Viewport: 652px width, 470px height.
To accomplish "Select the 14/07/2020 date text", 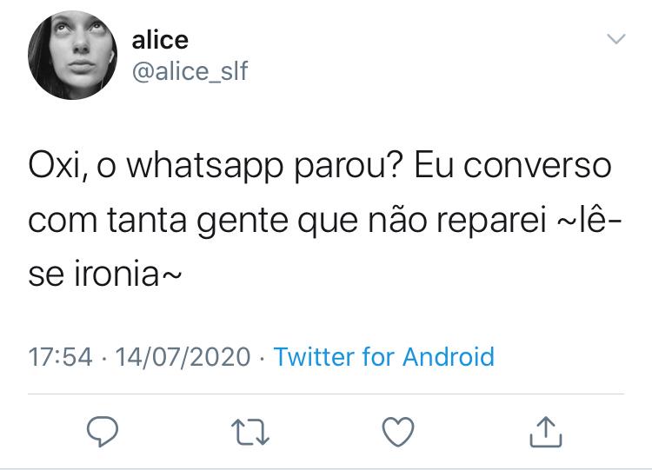I will pyautogui.click(x=183, y=357).
